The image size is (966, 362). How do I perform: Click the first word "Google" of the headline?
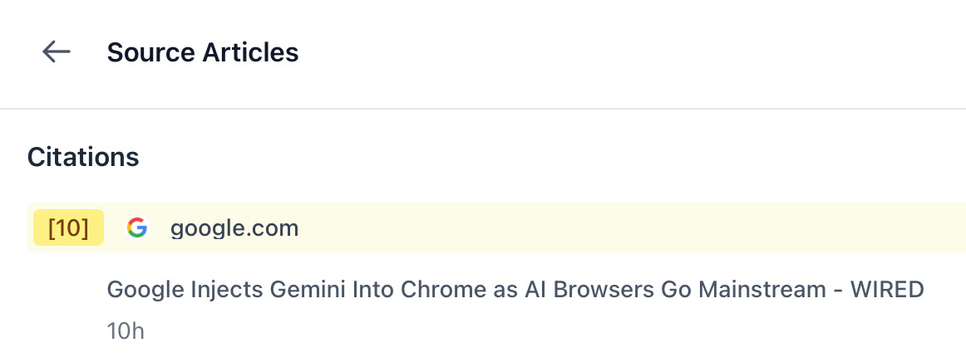point(138,290)
